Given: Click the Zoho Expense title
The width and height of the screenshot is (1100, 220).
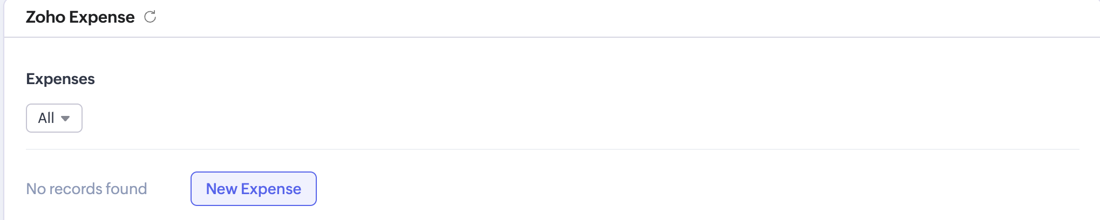Looking at the screenshot, I should click(80, 17).
